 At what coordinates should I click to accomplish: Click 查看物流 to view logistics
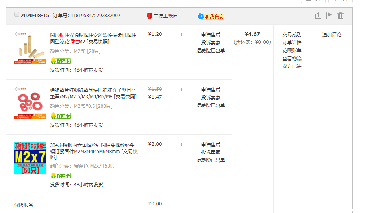292,59
